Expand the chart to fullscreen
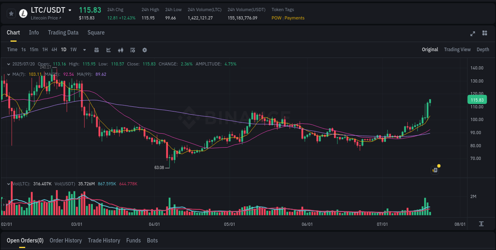 [472, 34]
